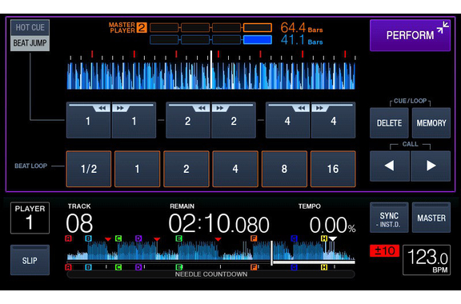The height and width of the screenshot is (304, 461).
Task: Enable SLIP mode
Action: click(x=30, y=260)
